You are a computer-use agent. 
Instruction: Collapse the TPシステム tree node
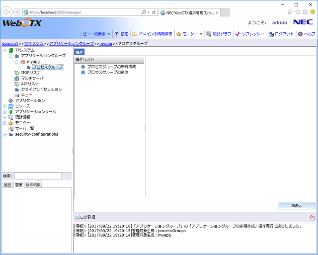coord(5,50)
